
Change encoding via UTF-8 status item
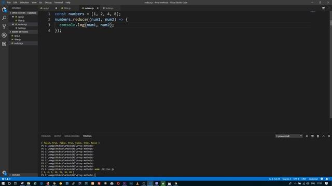pos(296,179)
